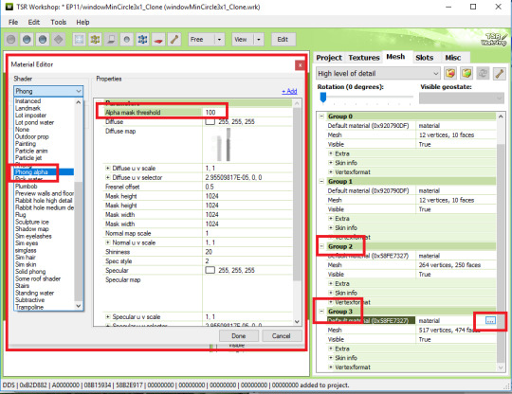
Task: Click the Diffuse map thumbnail
Action: click(x=225, y=144)
